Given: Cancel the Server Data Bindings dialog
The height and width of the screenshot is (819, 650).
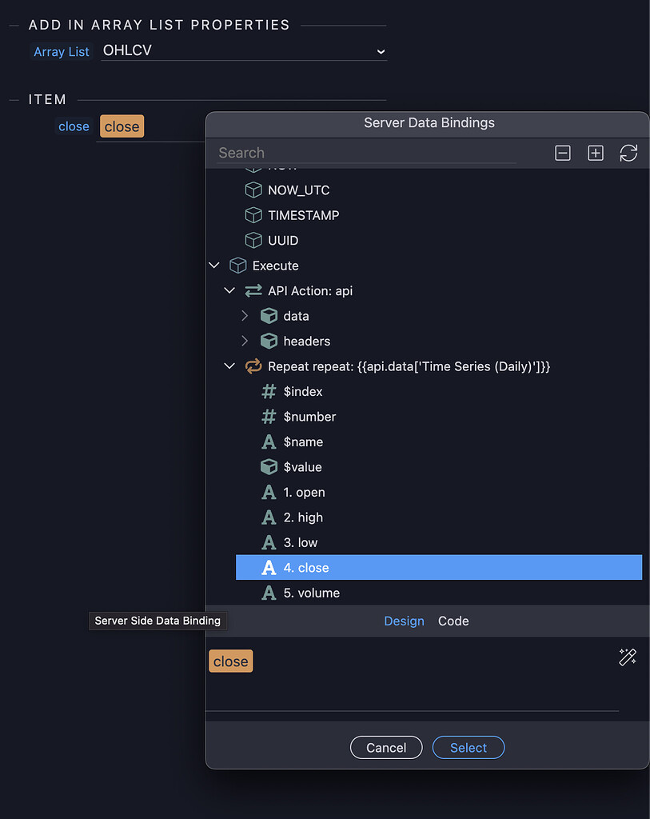Looking at the screenshot, I should (x=386, y=747).
